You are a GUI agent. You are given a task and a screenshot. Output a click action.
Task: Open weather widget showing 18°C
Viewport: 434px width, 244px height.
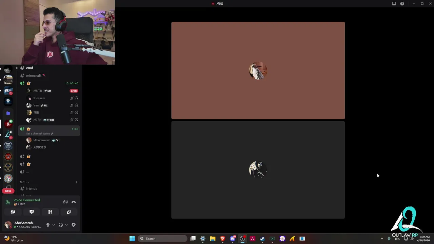14,239
